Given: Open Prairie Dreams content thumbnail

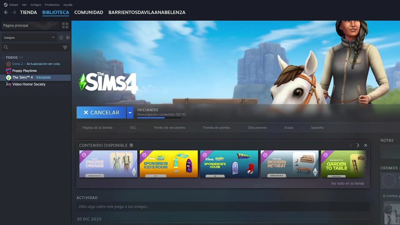Looking at the screenshot, I should click(108, 164).
